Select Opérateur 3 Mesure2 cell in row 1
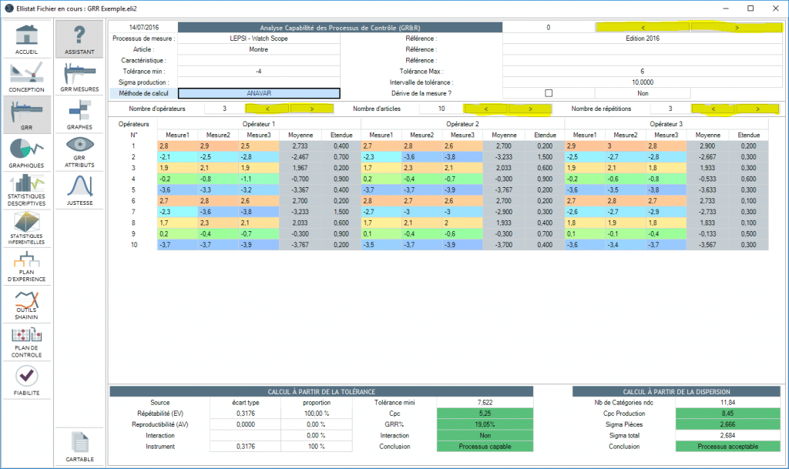The height and width of the screenshot is (469, 789). (626, 146)
